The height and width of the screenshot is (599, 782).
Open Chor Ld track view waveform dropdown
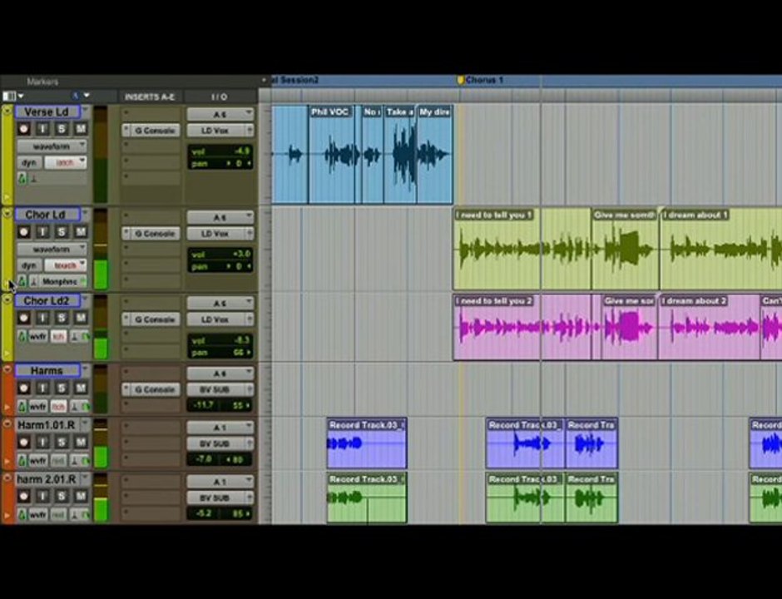(52, 249)
